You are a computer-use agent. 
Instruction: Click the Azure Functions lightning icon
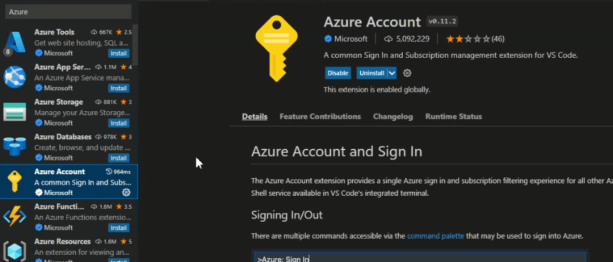[15, 217]
